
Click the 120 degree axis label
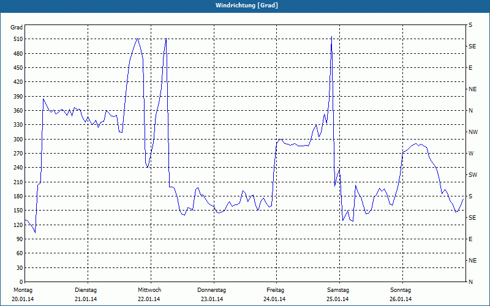(18, 225)
